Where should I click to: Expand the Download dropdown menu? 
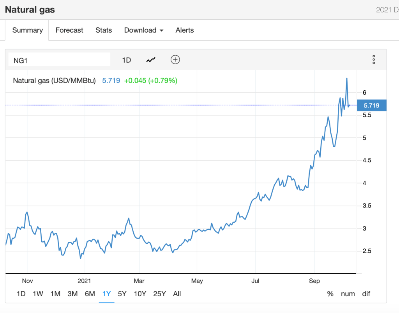point(143,30)
